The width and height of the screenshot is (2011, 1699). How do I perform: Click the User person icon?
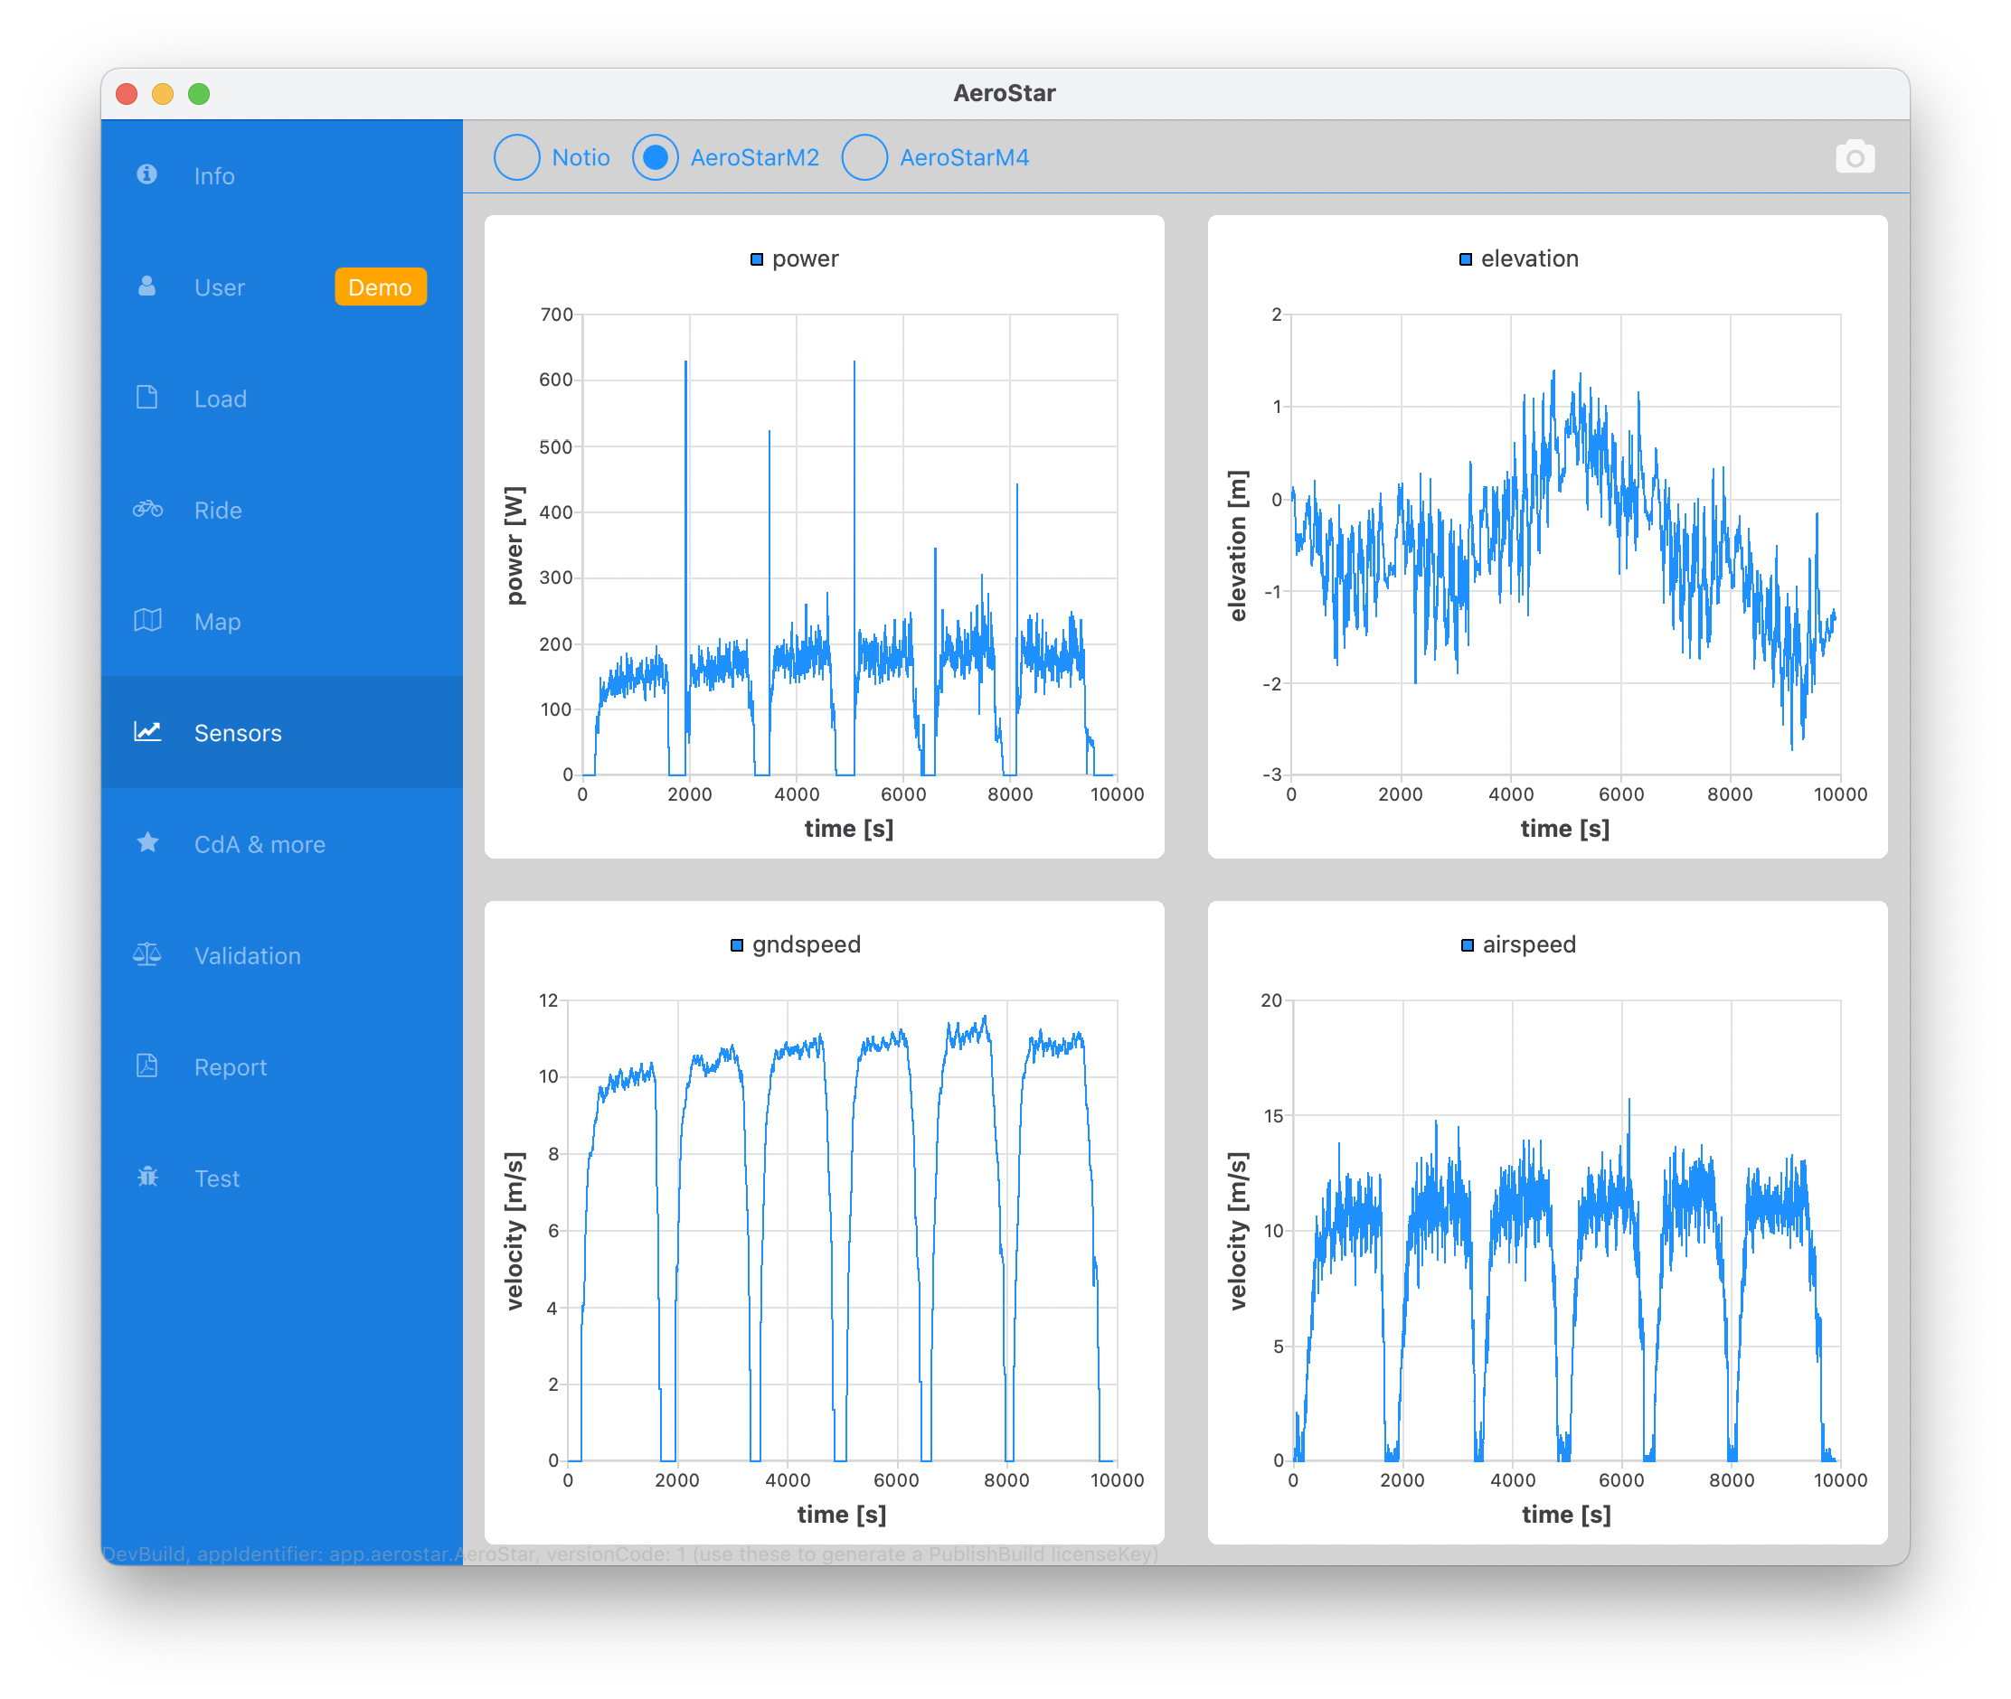click(146, 286)
